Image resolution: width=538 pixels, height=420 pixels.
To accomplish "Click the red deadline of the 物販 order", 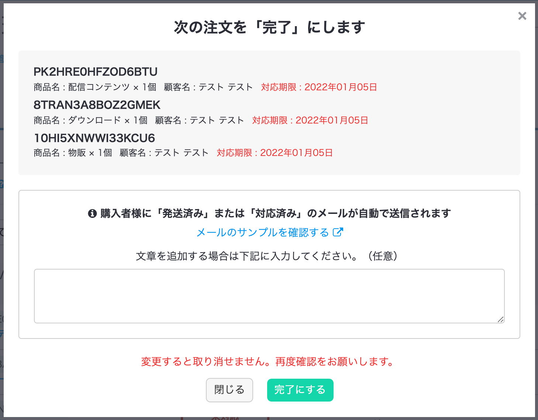I will tap(275, 153).
